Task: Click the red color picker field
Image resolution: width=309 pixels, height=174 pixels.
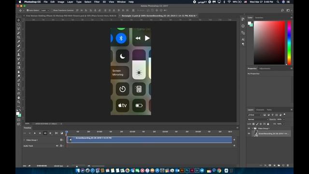Action: (x=269, y=43)
